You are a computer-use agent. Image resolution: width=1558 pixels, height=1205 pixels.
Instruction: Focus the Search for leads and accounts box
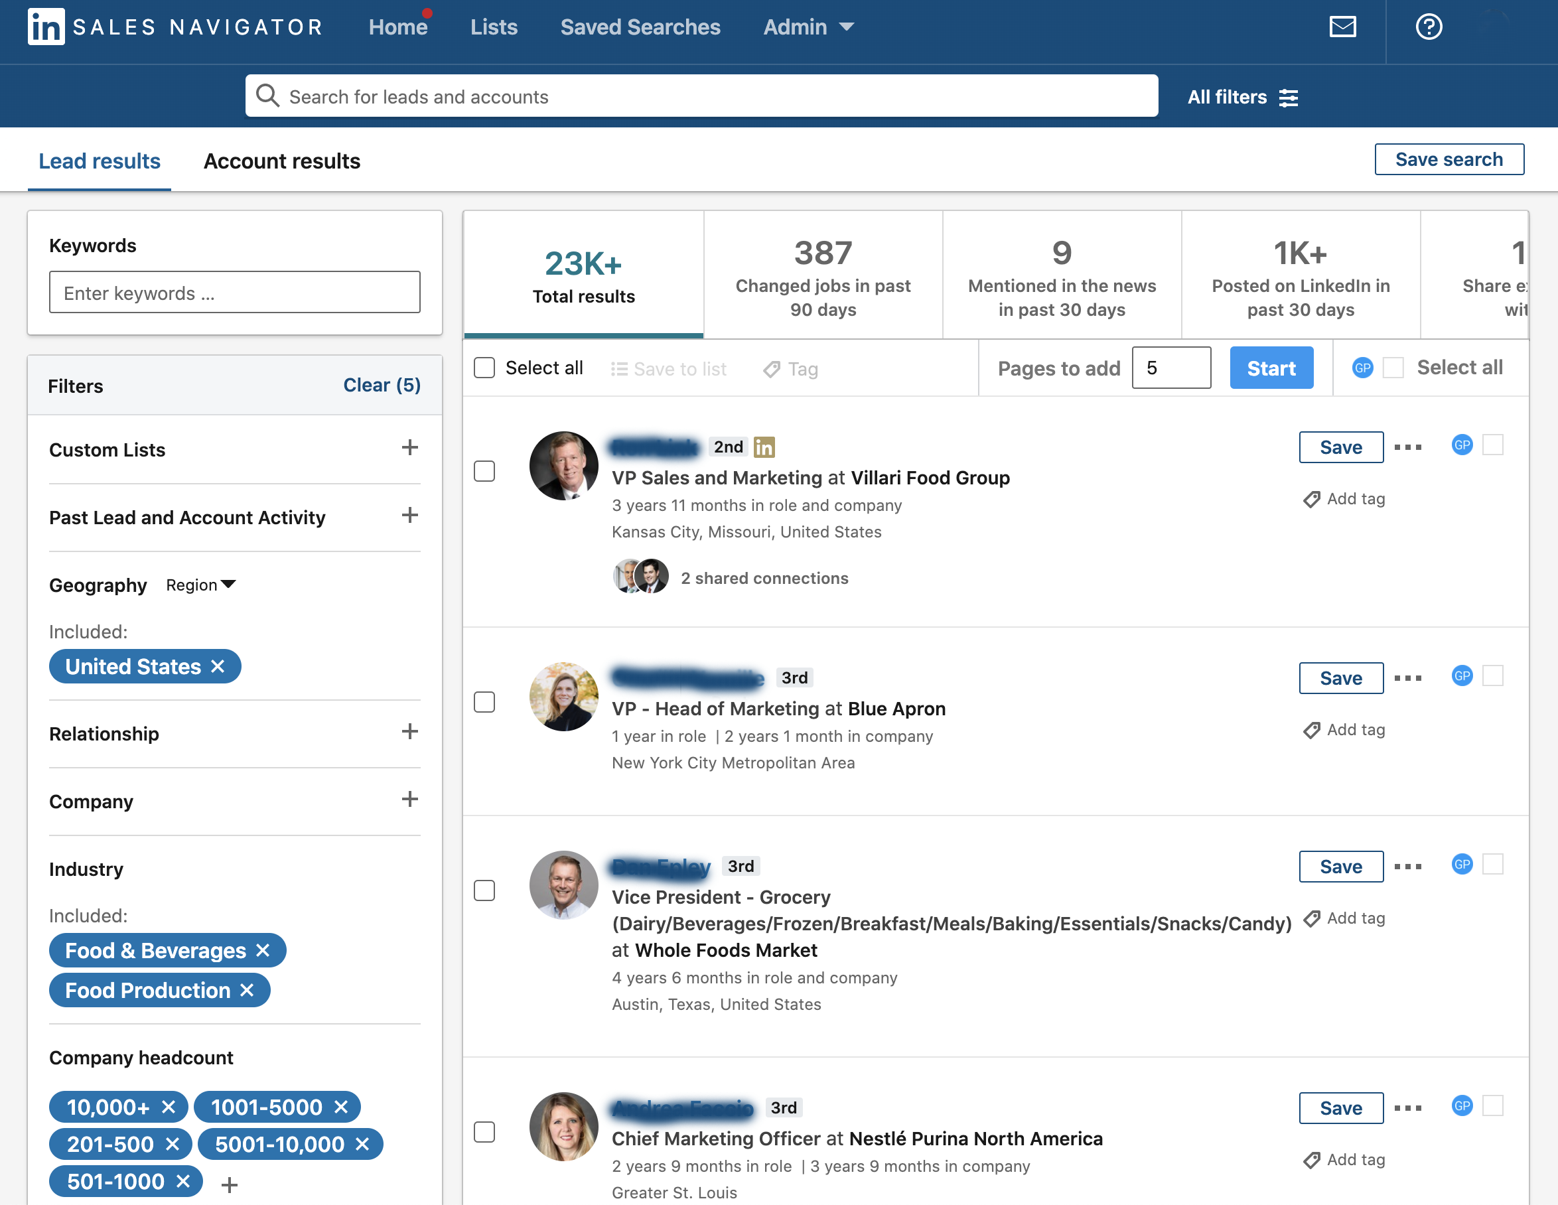[701, 96]
